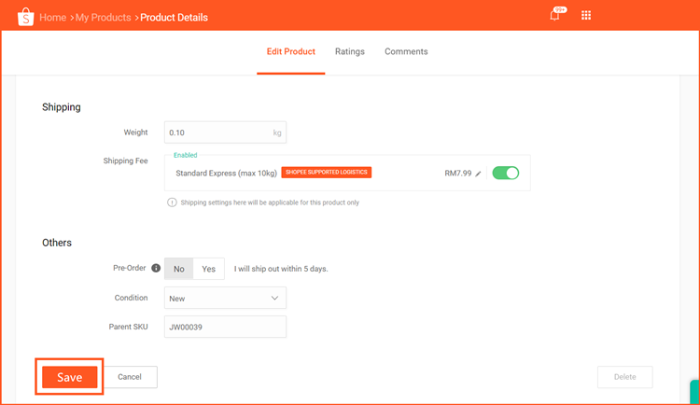Click the Parent SKU input field
Image resolution: width=700 pixels, height=405 pixels.
(x=225, y=327)
